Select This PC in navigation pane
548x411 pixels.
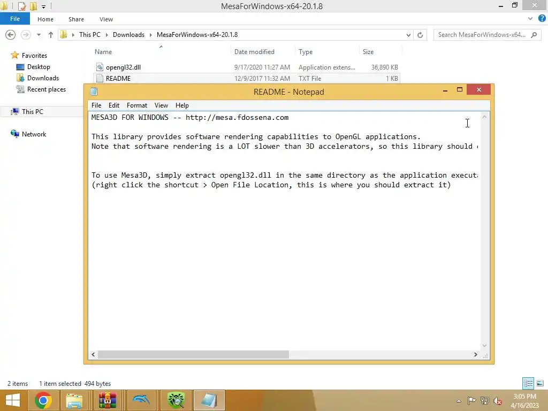[33, 111]
